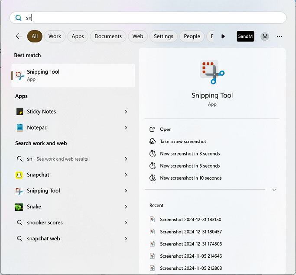Click file icon of Screenshot 2024-11-05 212803

(x=152, y=268)
